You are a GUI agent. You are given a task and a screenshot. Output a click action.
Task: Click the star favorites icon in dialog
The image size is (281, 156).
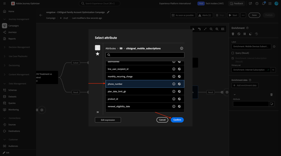(97, 54)
